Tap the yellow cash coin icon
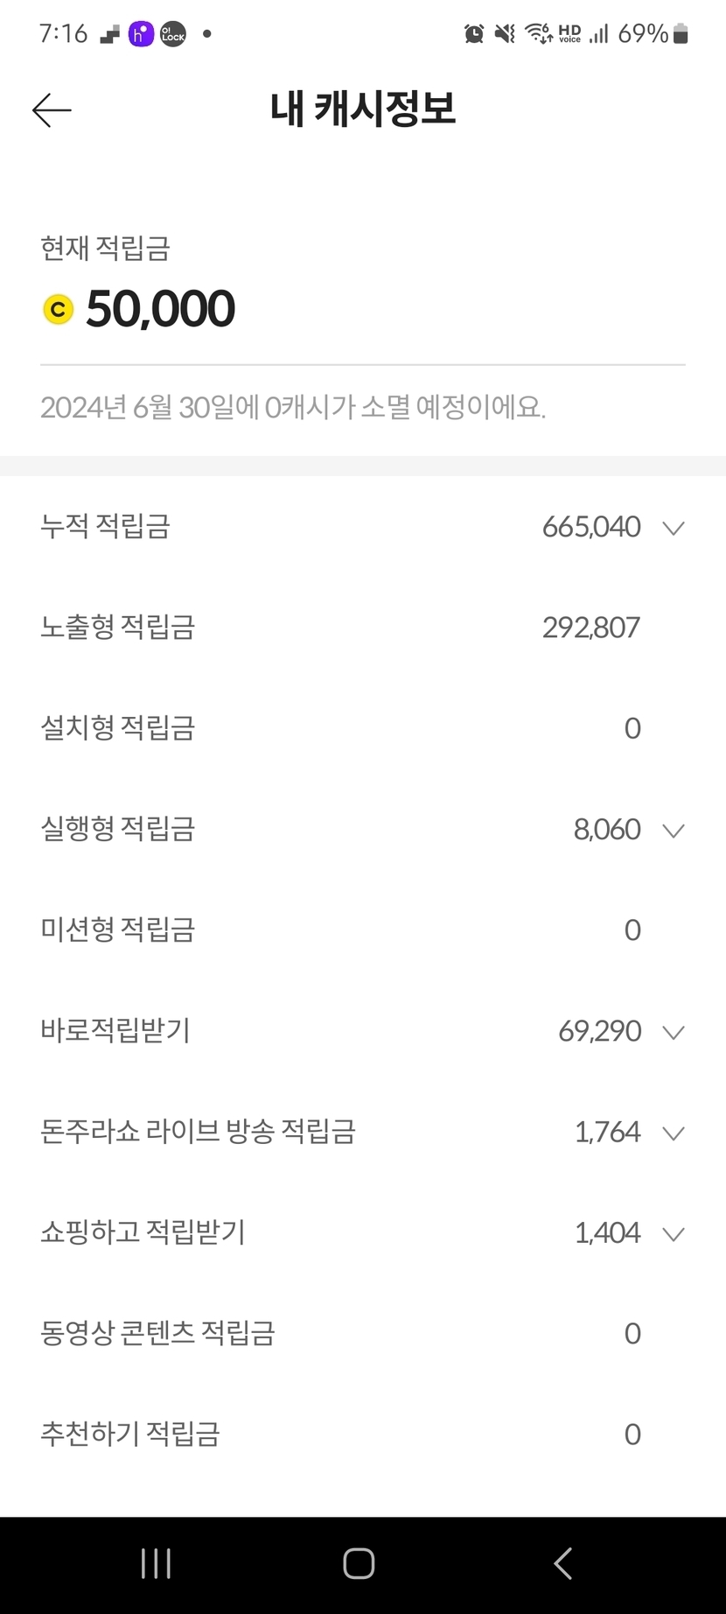This screenshot has height=1614, width=726. (x=59, y=309)
